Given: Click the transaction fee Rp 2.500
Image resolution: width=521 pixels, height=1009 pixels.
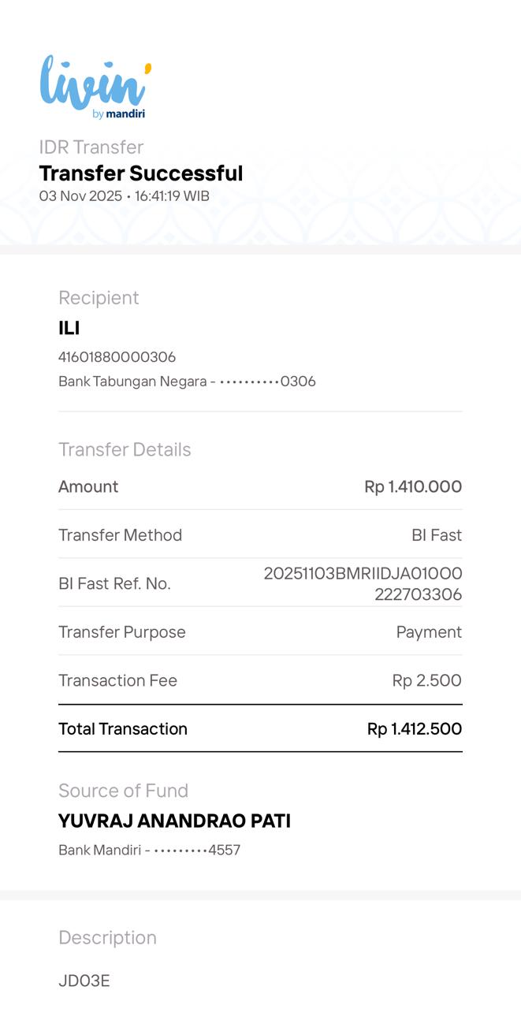Looking at the screenshot, I should [x=426, y=680].
